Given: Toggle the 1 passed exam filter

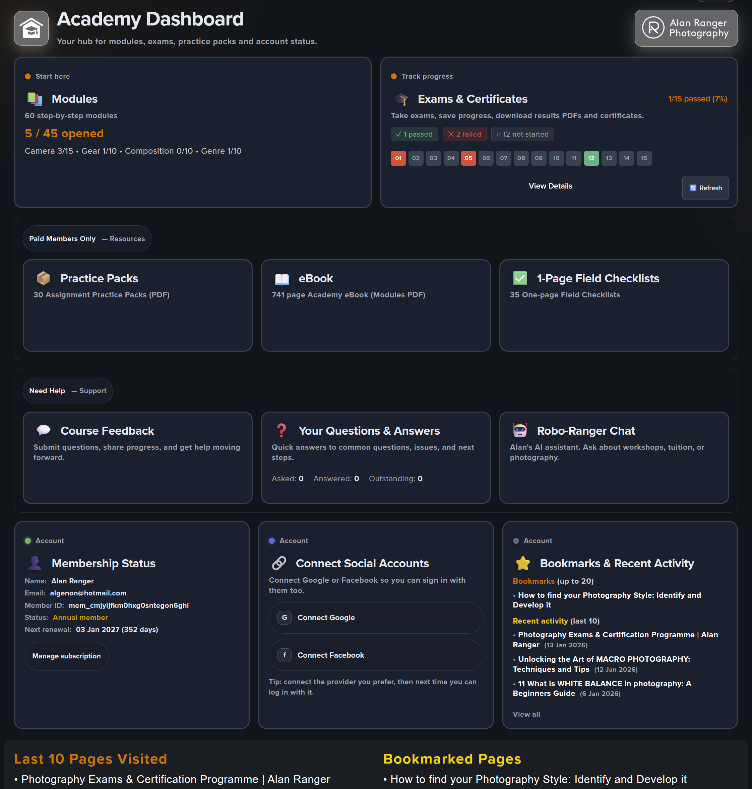Looking at the screenshot, I should tap(414, 134).
